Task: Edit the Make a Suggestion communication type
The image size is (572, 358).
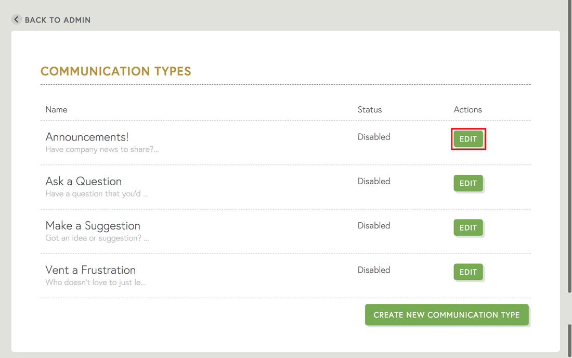Action: [x=468, y=227]
